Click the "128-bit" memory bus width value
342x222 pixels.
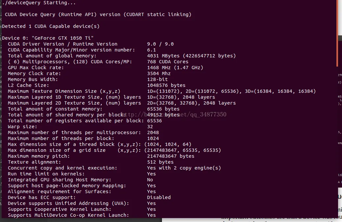(x=157, y=79)
